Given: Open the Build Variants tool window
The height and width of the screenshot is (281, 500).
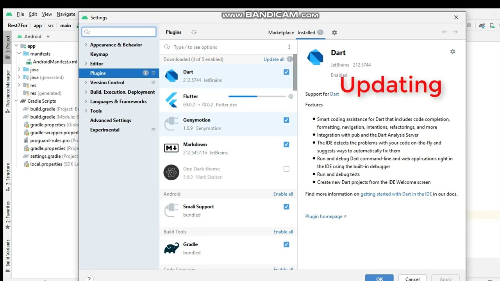Looking at the screenshot, I should (x=7, y=256).
